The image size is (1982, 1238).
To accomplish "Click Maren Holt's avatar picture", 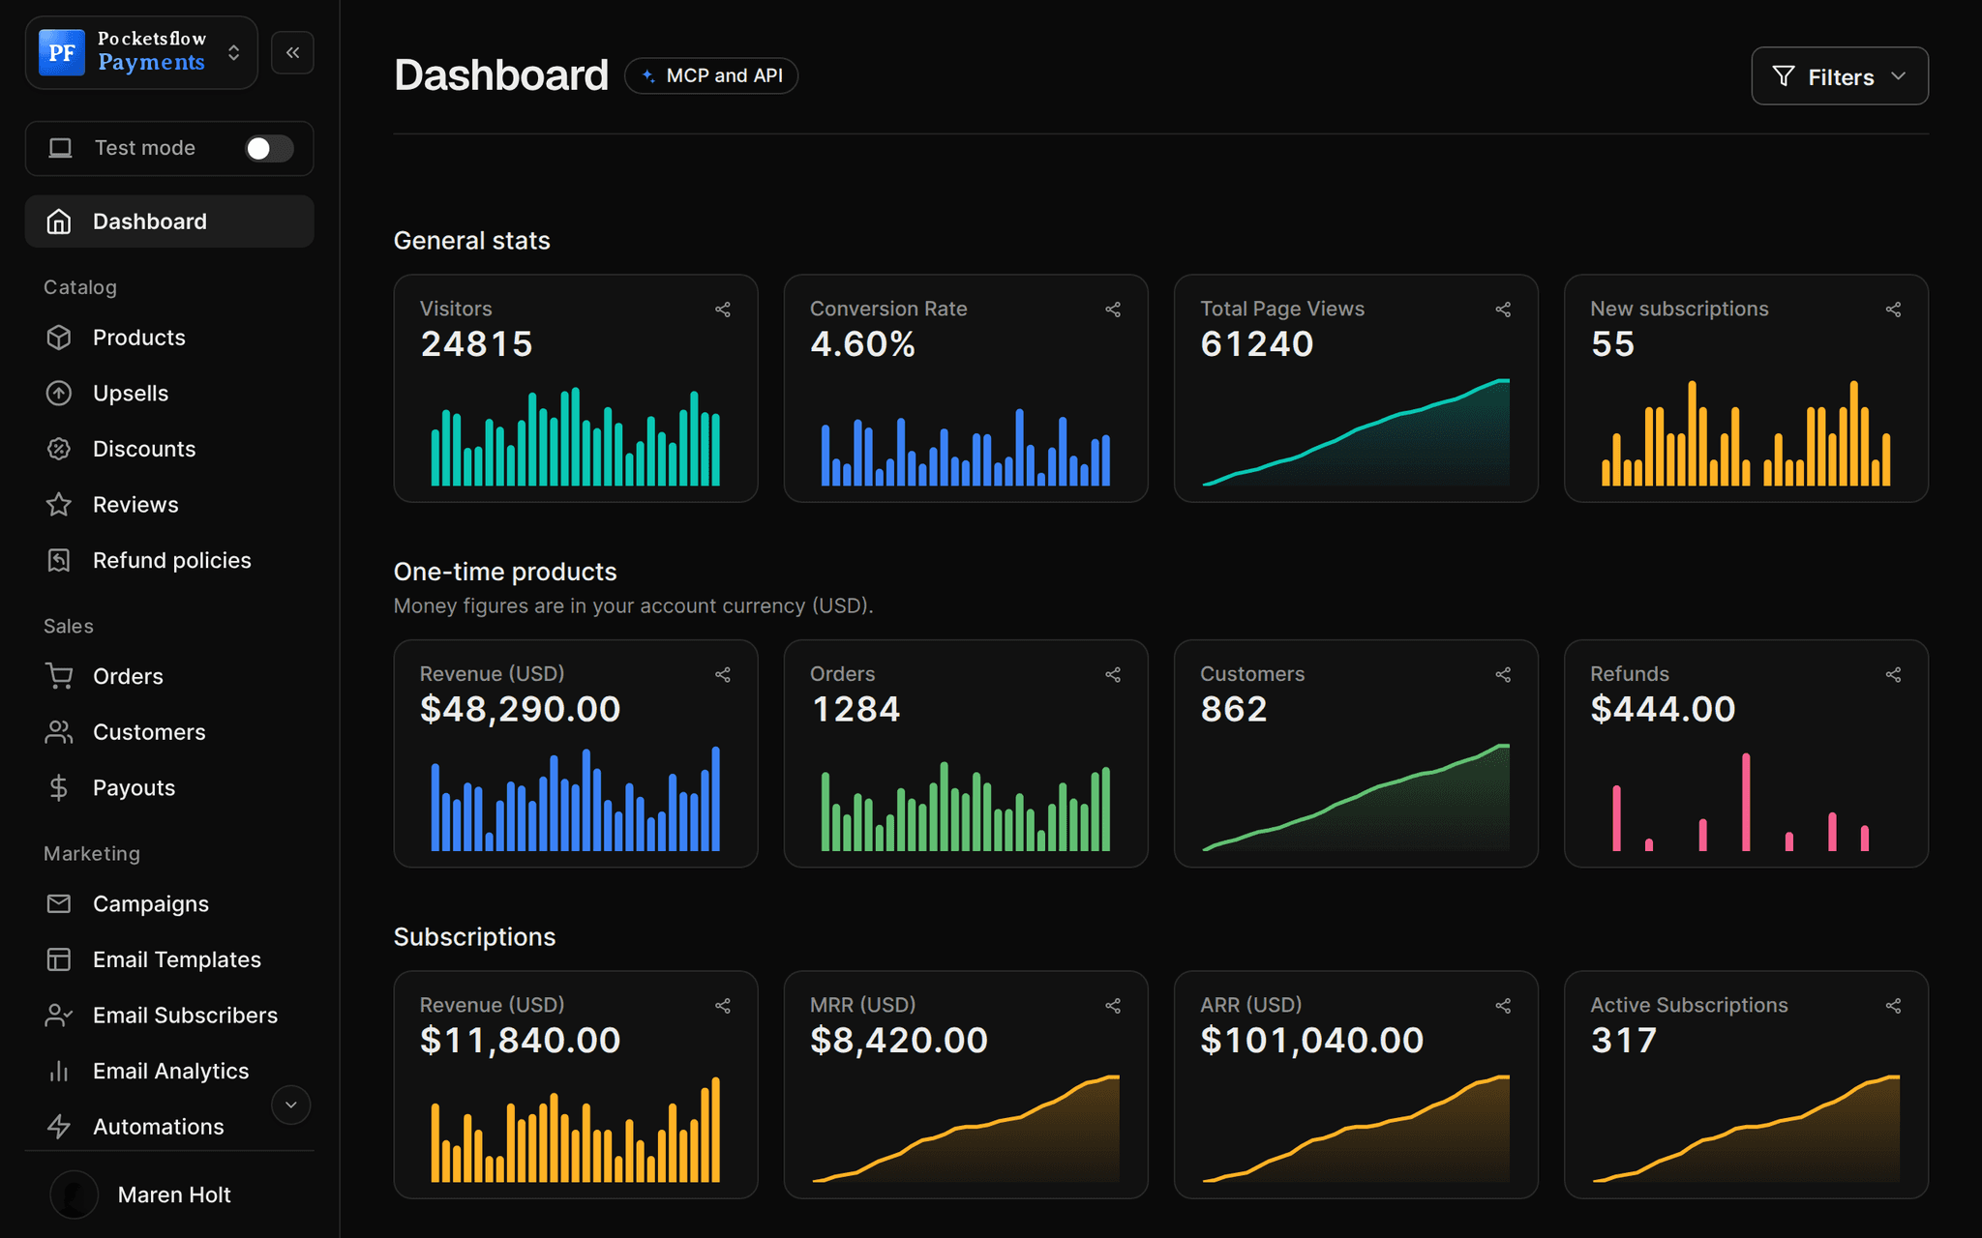I will click(75, 1194).
